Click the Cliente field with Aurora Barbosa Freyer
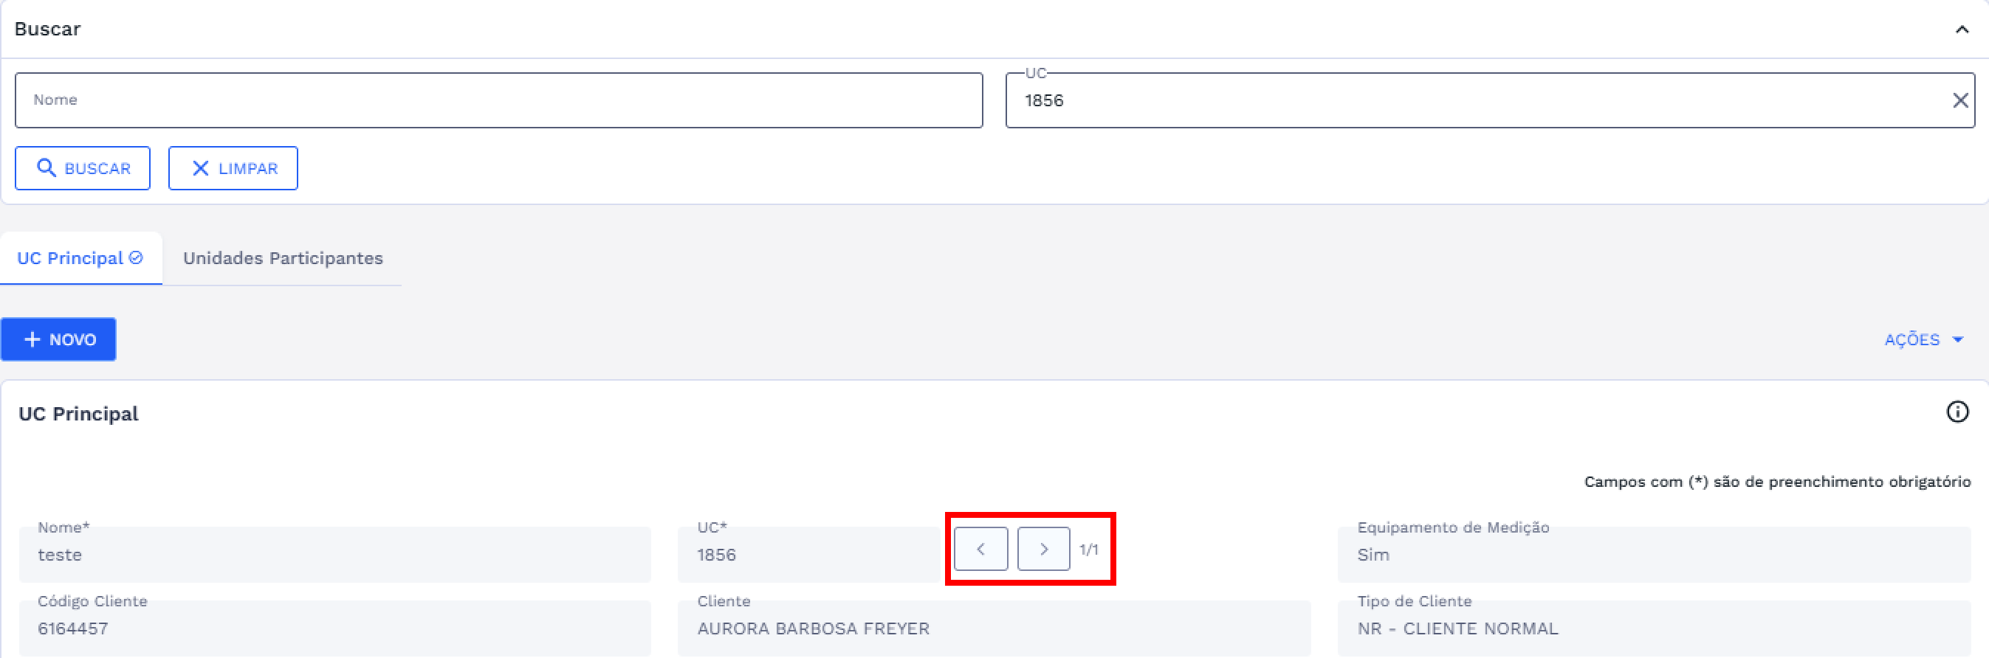Viewport: 1989px width, 658px height. tap(994, 628)
